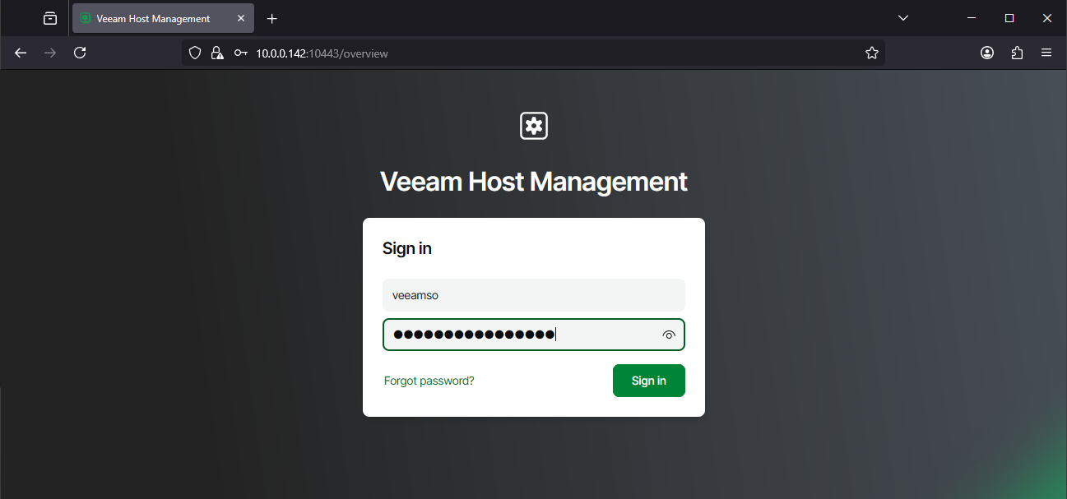Click the Sign in button
The width and height of the screenshot is (1067, 499).
click(648, 380)
